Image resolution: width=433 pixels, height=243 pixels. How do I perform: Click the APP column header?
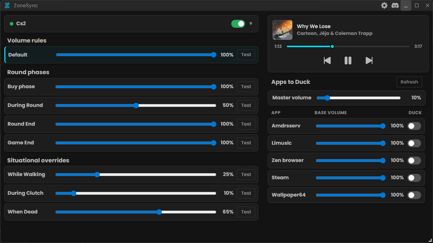tap(276, 113)
